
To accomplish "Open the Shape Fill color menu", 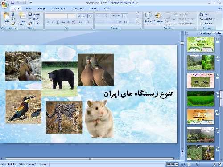I will (182, 14).
